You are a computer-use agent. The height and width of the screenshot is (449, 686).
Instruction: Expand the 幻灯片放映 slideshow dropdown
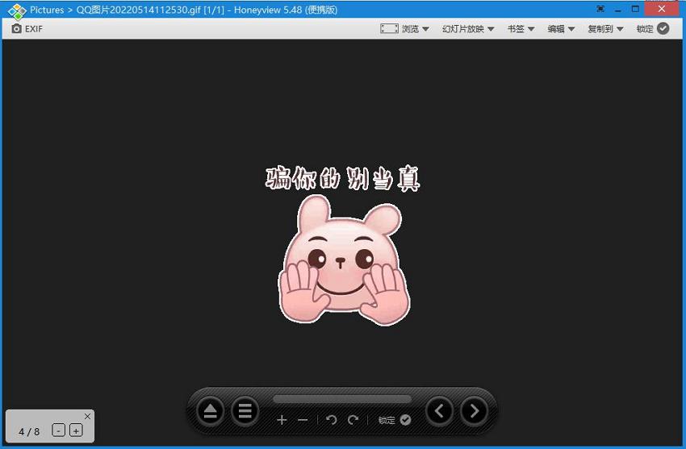tap(467, 28)
